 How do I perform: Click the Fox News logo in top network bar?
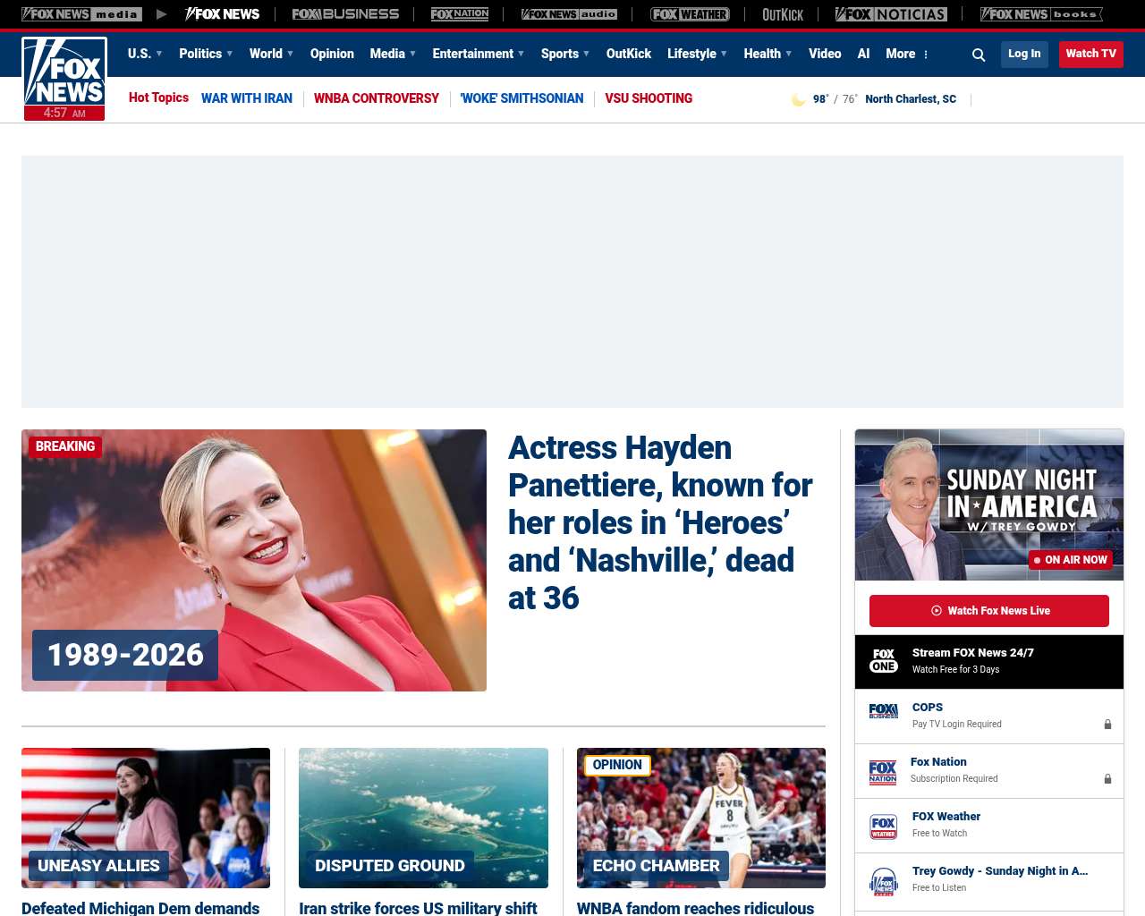tap(222, 14)
